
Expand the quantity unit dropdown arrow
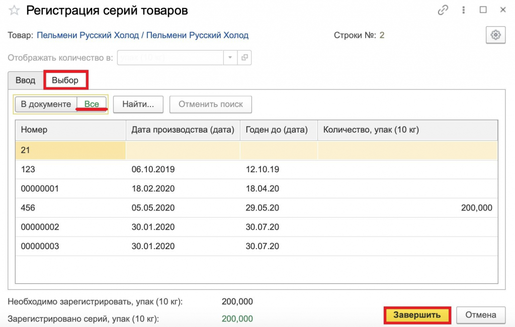pos(230,58)
